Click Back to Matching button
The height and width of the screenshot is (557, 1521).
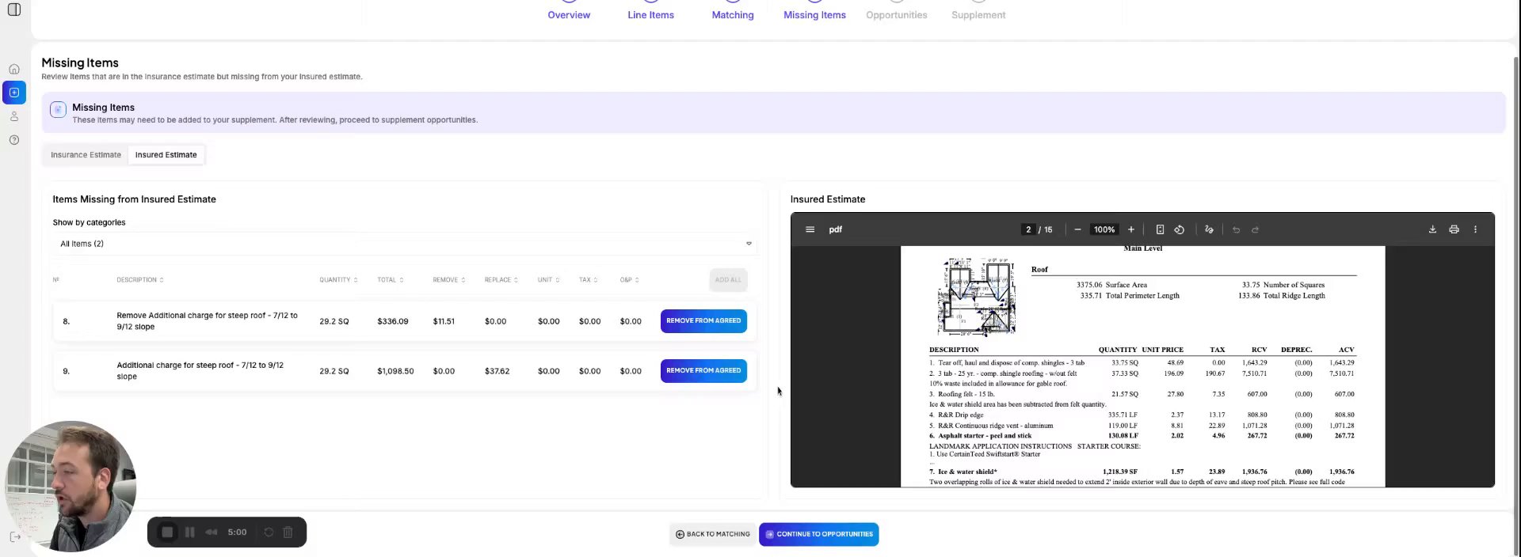click(x=712, y=535)
